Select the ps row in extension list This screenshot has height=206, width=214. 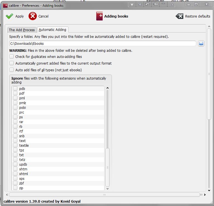point(58,117)
